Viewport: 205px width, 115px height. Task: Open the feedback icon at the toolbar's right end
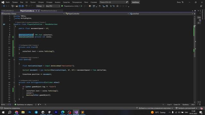tap(201, 6)
